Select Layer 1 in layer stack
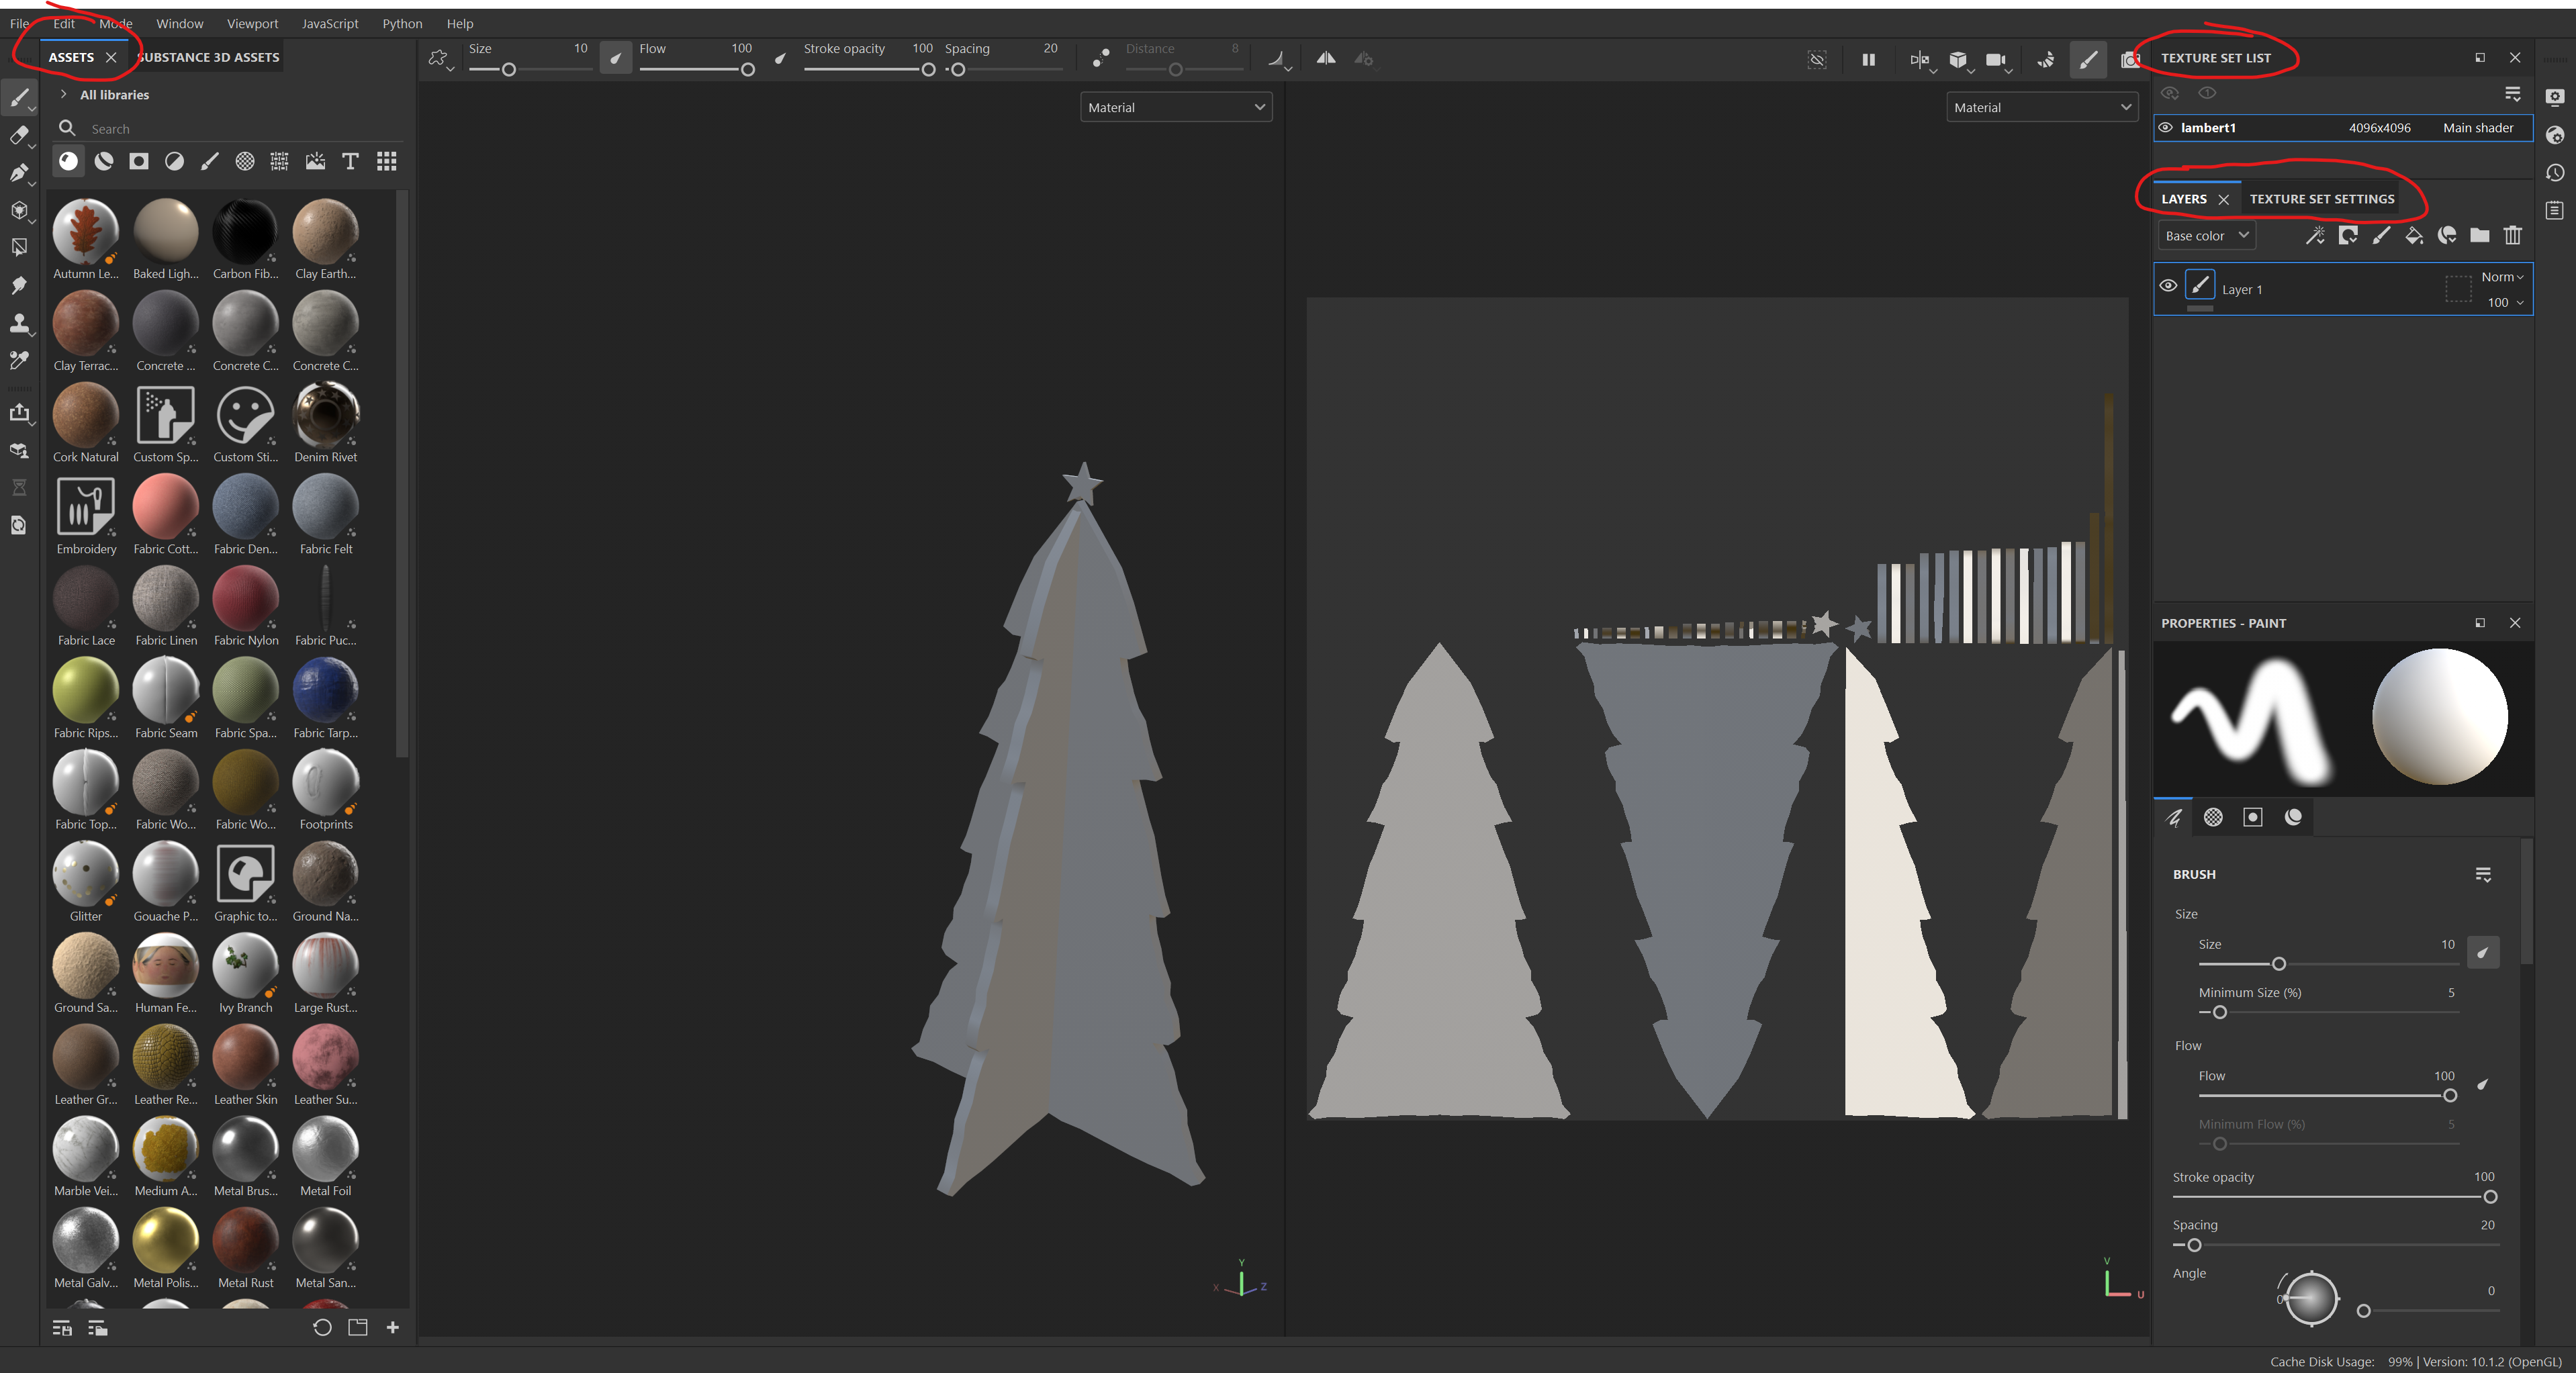2576x1373 pixels. click(2342, 289)
